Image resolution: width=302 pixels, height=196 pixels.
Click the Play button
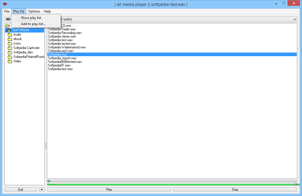click(x=109, y=190)
